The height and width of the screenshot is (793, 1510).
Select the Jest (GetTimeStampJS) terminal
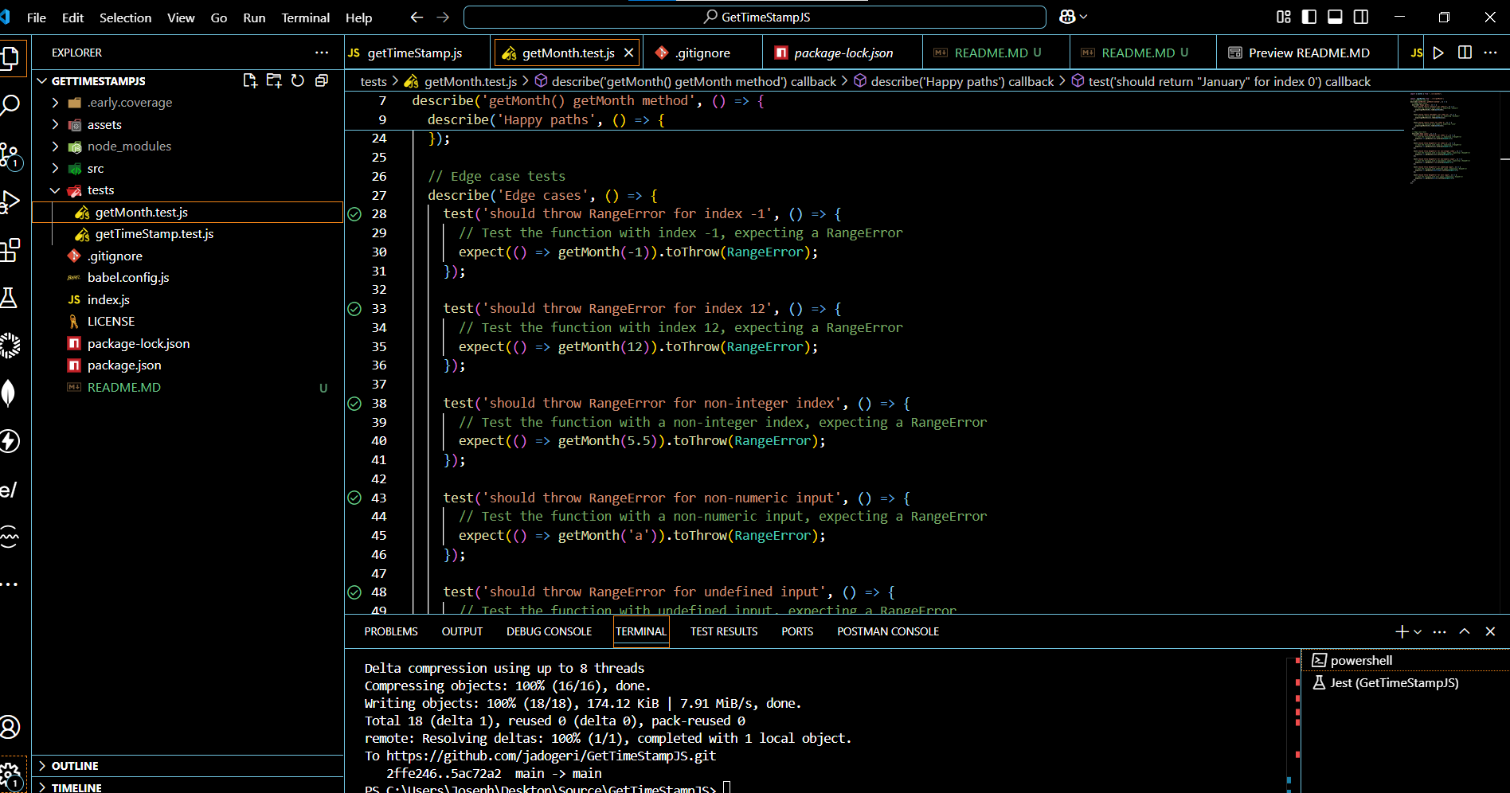[1406, 683]
